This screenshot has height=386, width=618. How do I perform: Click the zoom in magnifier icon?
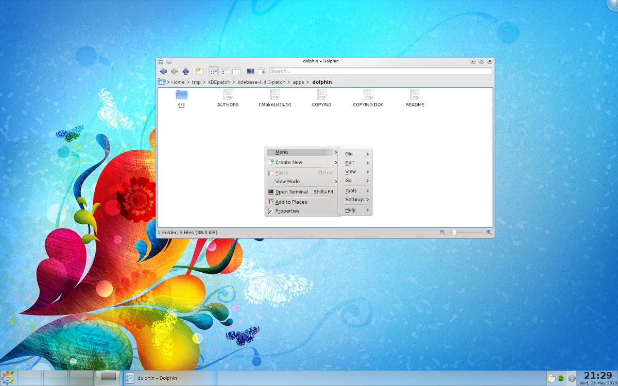(489, 233)
